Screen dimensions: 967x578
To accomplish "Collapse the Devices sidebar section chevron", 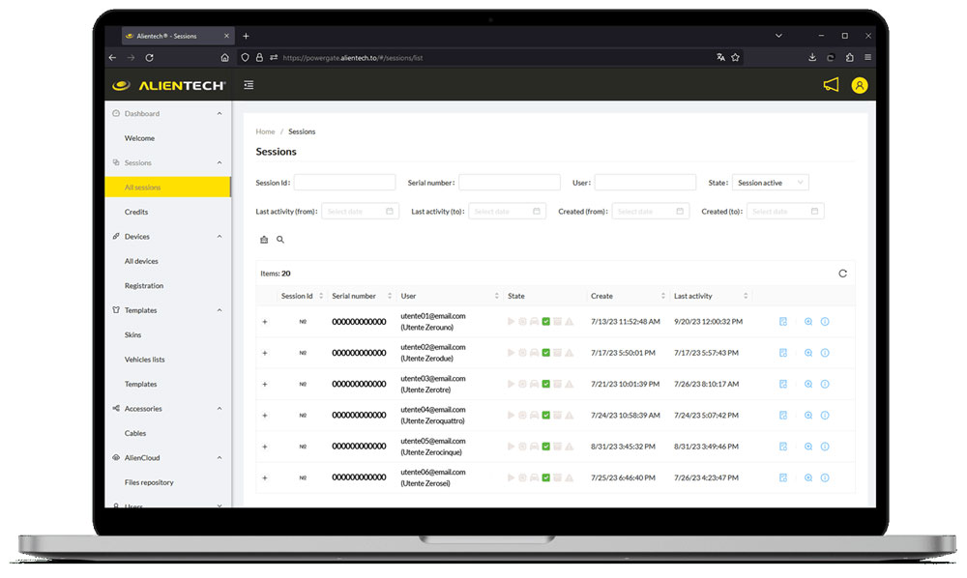I will point(220,237).
